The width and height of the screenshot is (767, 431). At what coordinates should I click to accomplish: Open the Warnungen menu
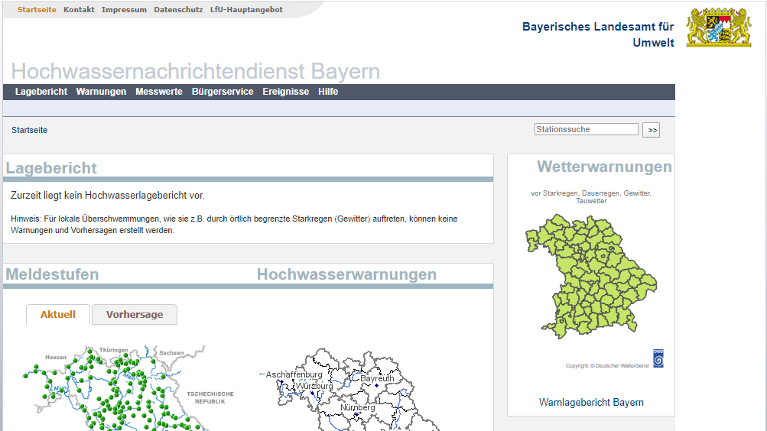click(x=101, y=92)
